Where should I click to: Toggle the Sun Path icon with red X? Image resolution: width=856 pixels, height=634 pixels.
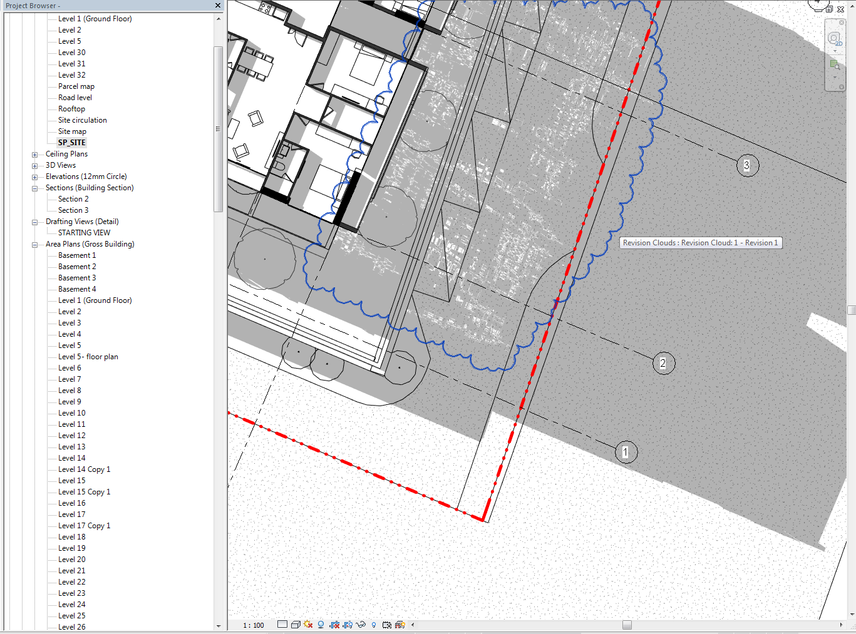(x=308, y=624)
